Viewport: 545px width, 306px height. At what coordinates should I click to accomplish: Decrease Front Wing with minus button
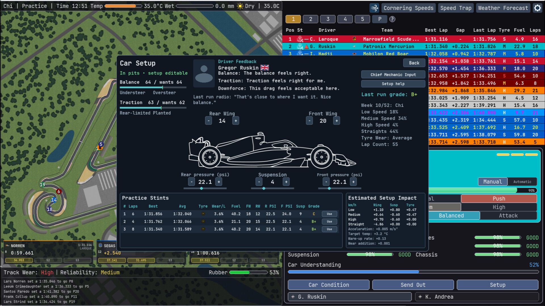pos(309,121)
